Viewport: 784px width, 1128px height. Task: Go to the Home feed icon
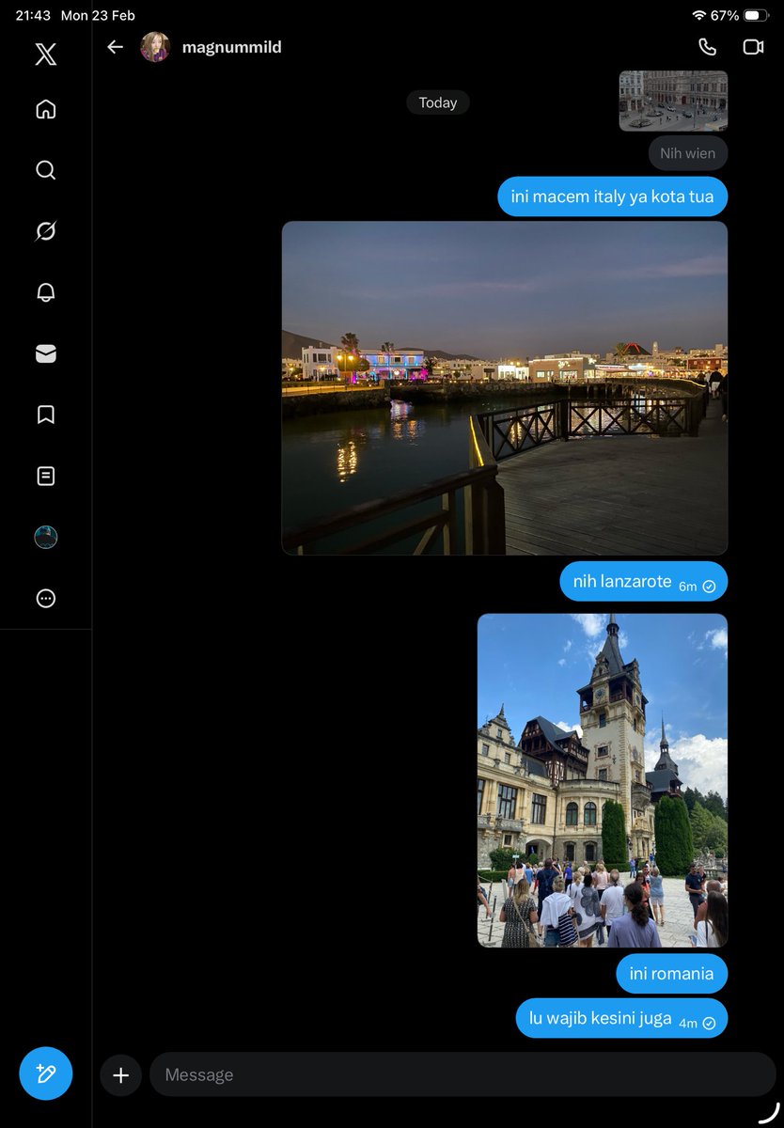(45, 109)
